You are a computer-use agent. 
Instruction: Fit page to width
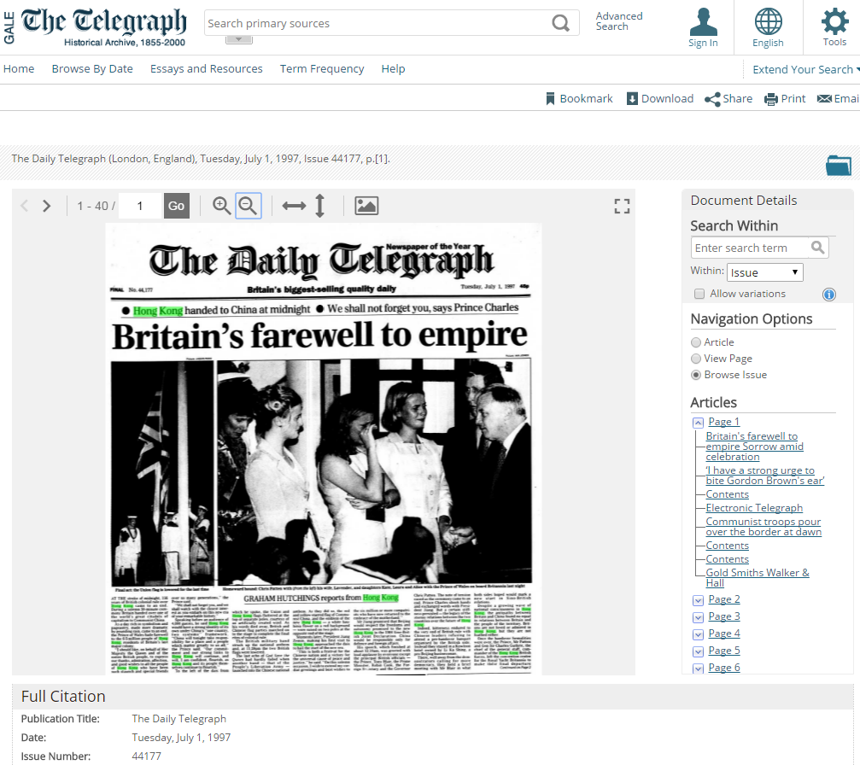(294, 206)
